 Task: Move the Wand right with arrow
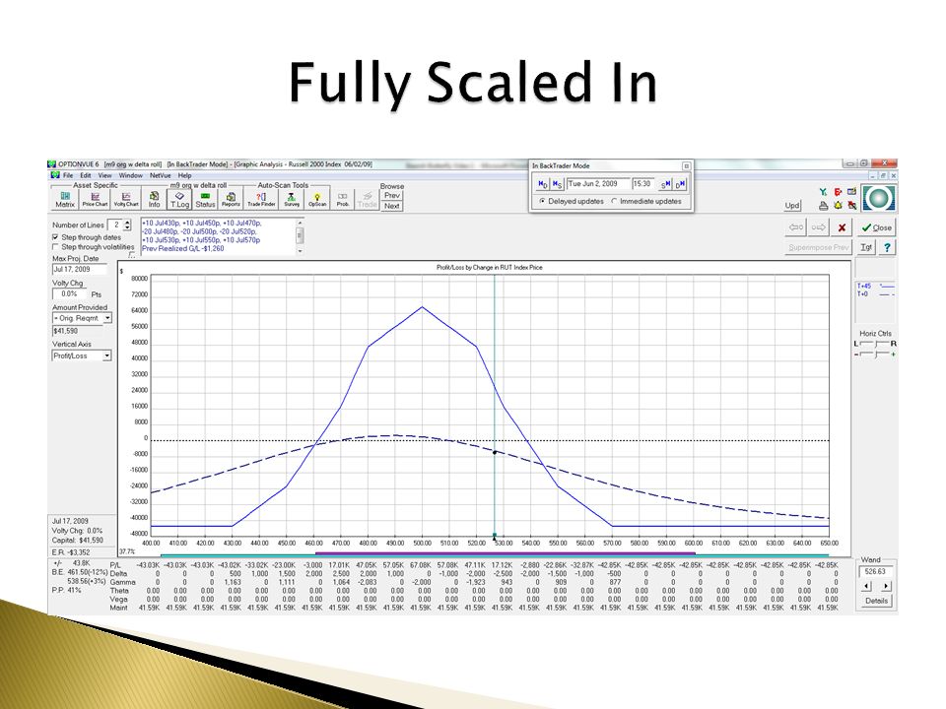[886, 585]
